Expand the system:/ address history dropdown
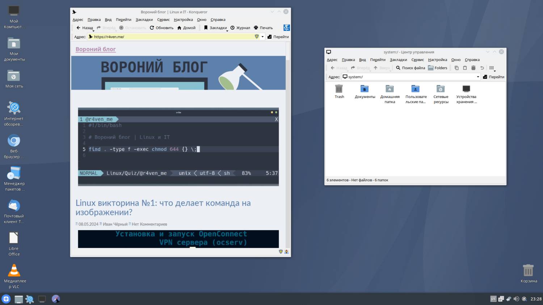 point(478,77)
